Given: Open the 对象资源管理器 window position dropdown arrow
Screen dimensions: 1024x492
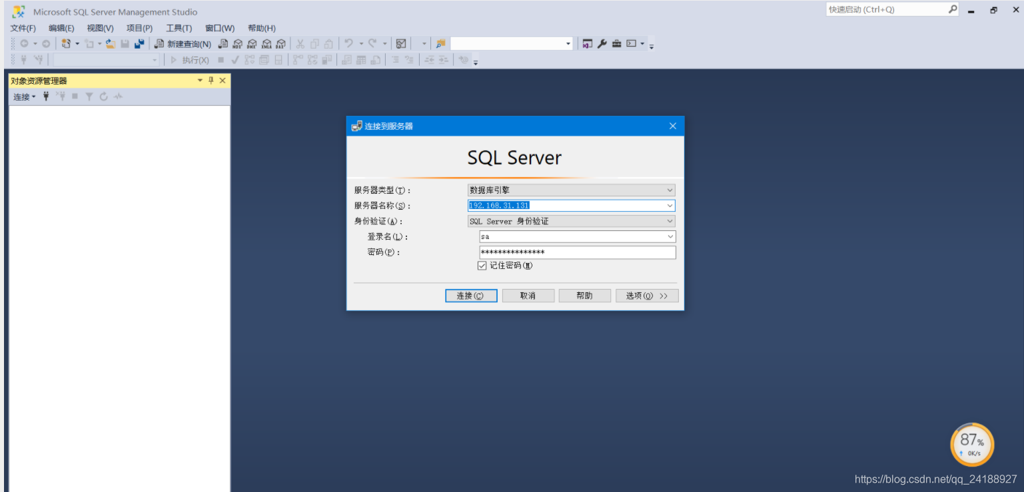Looking at the screenshot, I should coord(200,81).
